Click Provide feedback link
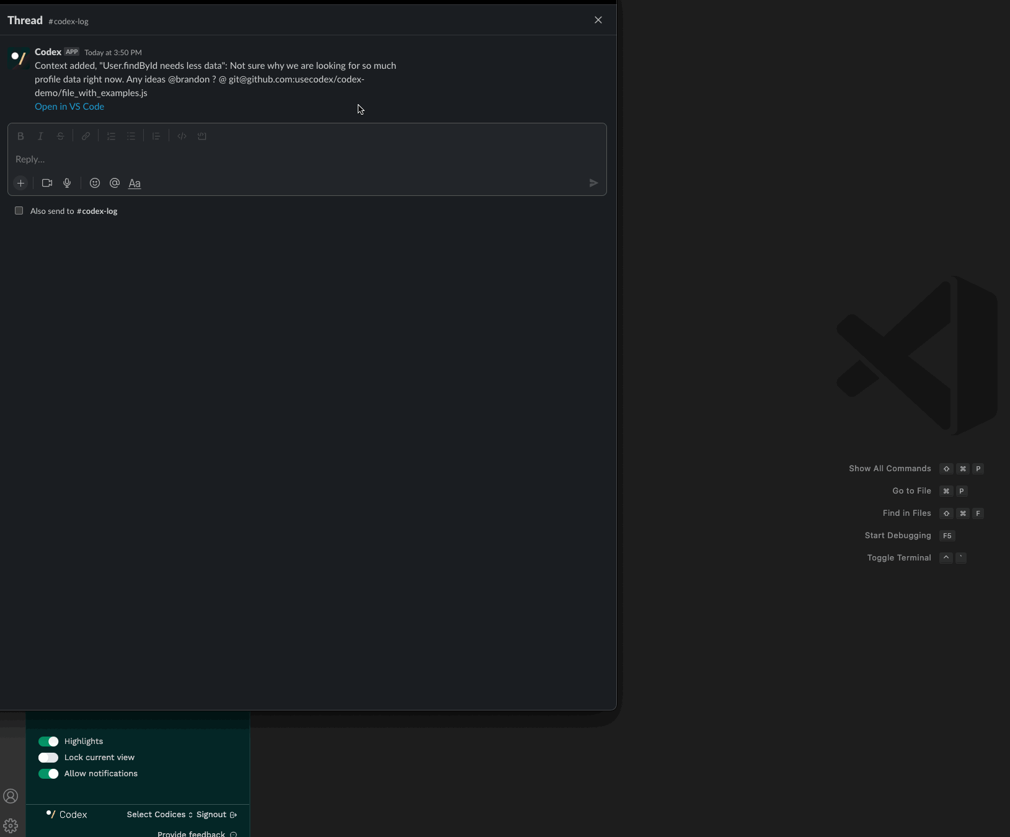This screenshot has width=1010, height=837. pyautogui.click(x=197, y=834)
